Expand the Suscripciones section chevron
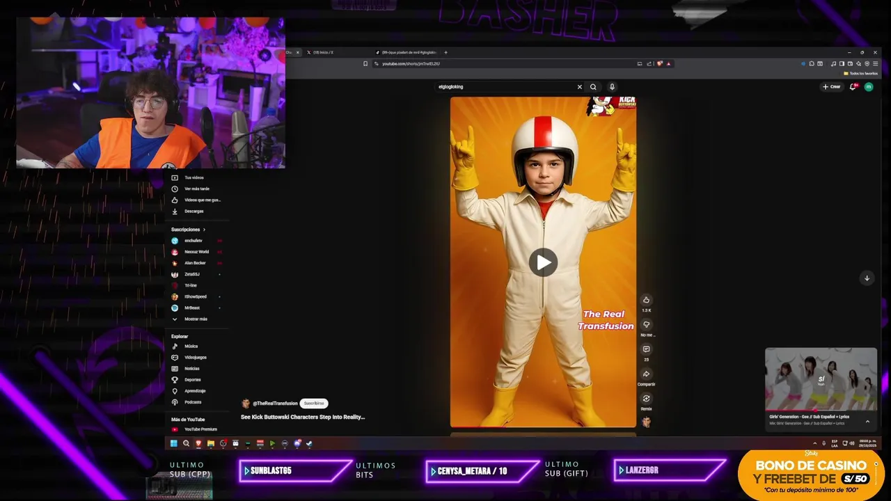 click(x=204, y=230)
